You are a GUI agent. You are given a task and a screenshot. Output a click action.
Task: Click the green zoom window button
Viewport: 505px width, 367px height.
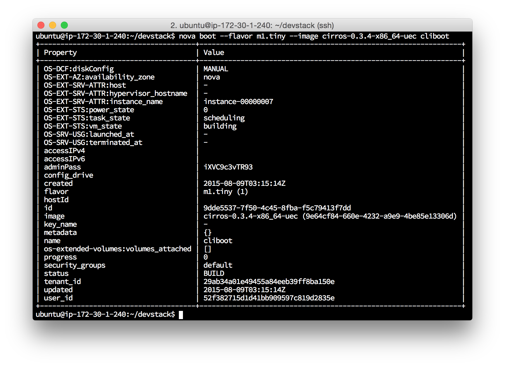(64, 25)
